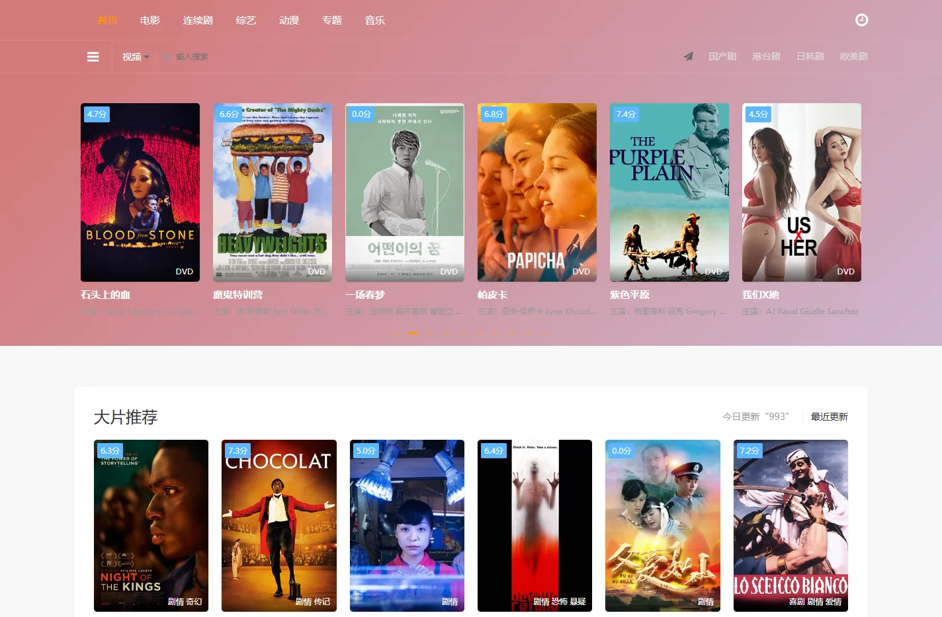This screenshot has height=617, width=942.
Task: Open the 动漫 menu item
Action: [x=289, y=21]
